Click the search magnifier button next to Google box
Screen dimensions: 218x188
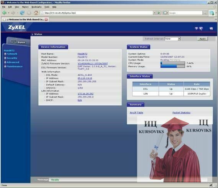pos(205,13)
